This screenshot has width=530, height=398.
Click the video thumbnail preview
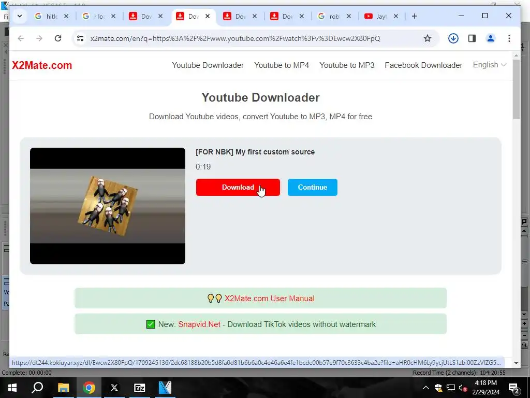(108, 206)
